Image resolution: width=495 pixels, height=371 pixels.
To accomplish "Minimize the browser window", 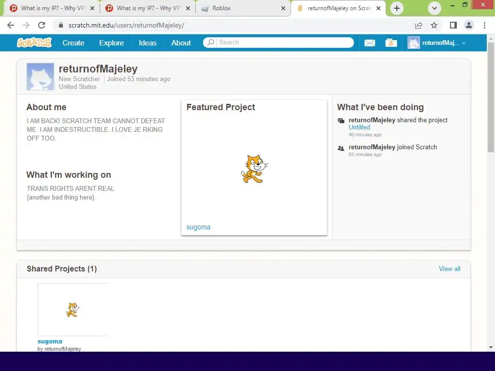I will [x=452, y=5].
